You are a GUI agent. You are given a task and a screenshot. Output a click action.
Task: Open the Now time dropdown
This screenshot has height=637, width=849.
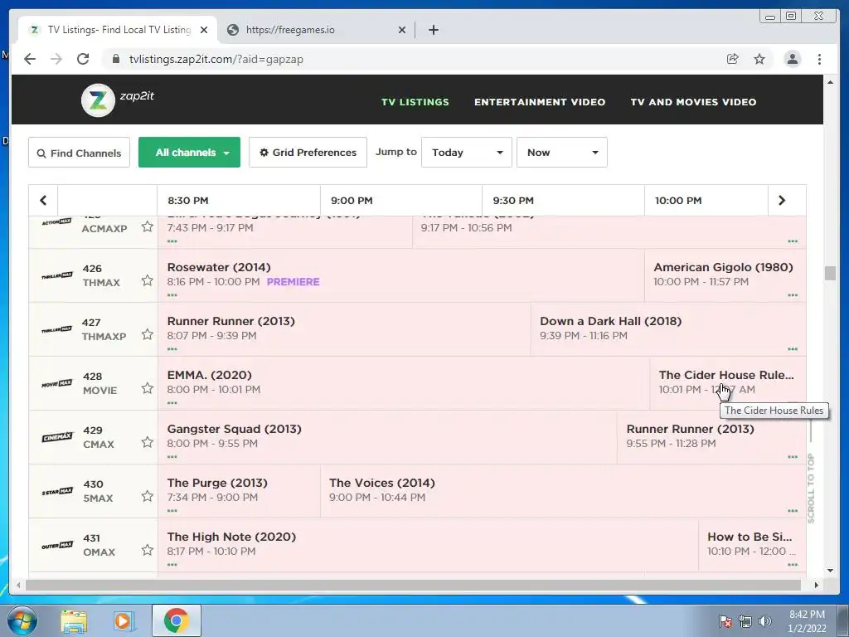[561, 153]
